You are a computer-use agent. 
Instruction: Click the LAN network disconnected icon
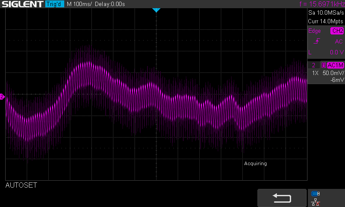pyautogui.click(x=316, y=202)
